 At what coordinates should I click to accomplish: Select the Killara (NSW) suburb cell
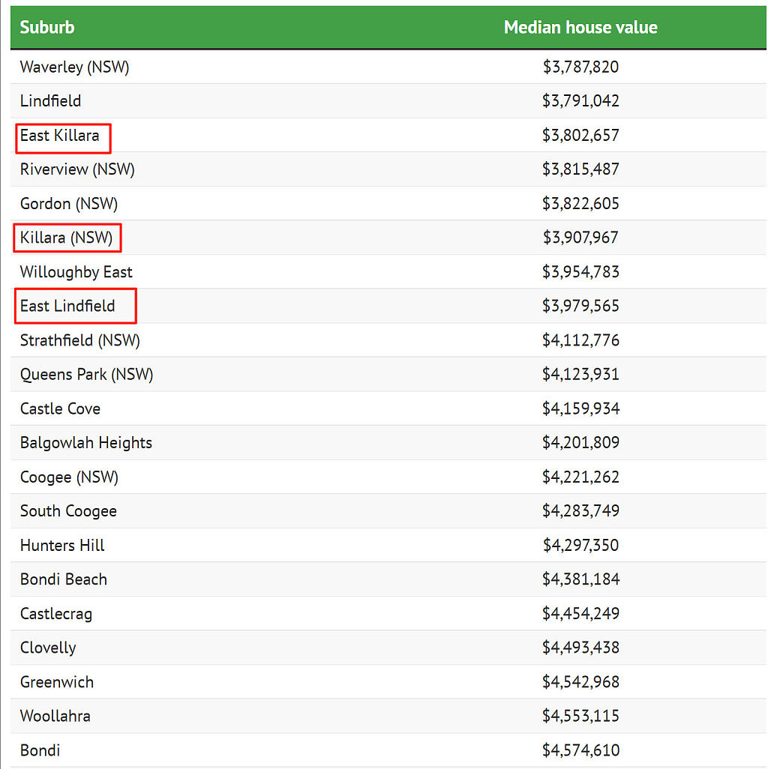66,238
